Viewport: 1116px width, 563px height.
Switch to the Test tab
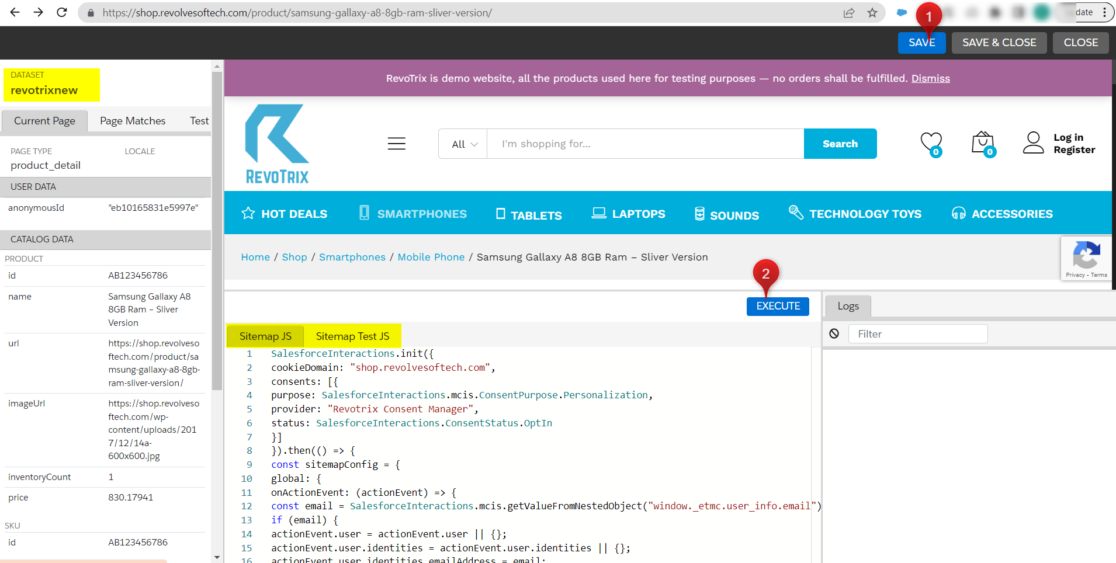click(x=199, y=121)
